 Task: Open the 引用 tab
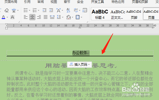(x=27, y=2)
